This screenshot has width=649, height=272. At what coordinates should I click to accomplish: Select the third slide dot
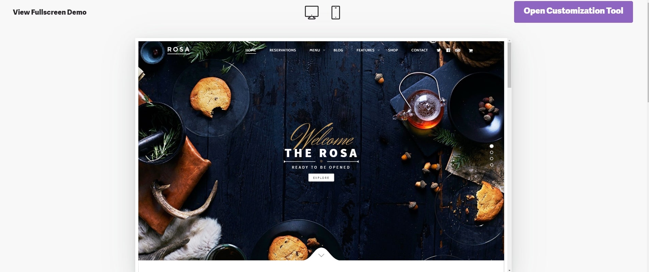[491, 158]
